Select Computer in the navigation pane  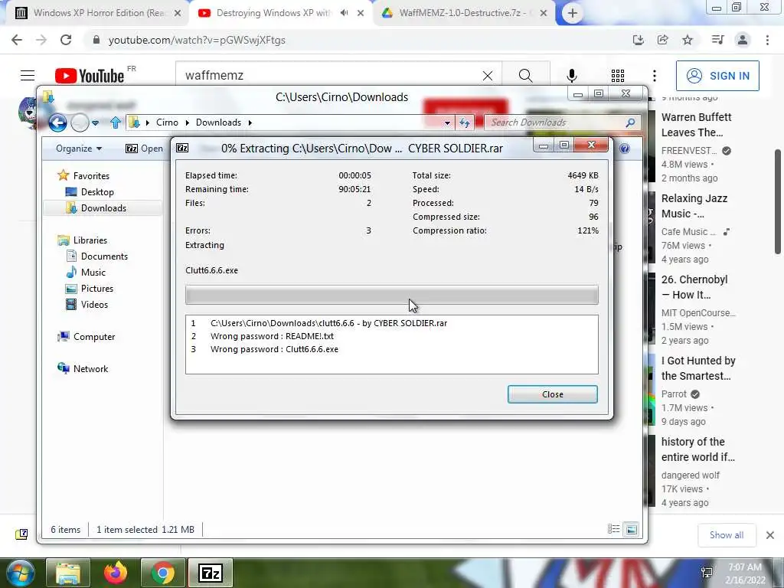click(x=94, y=337)
